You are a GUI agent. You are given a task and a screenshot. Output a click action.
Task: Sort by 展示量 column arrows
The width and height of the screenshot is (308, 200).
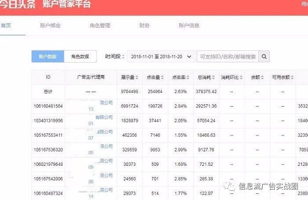pos(137,77)
